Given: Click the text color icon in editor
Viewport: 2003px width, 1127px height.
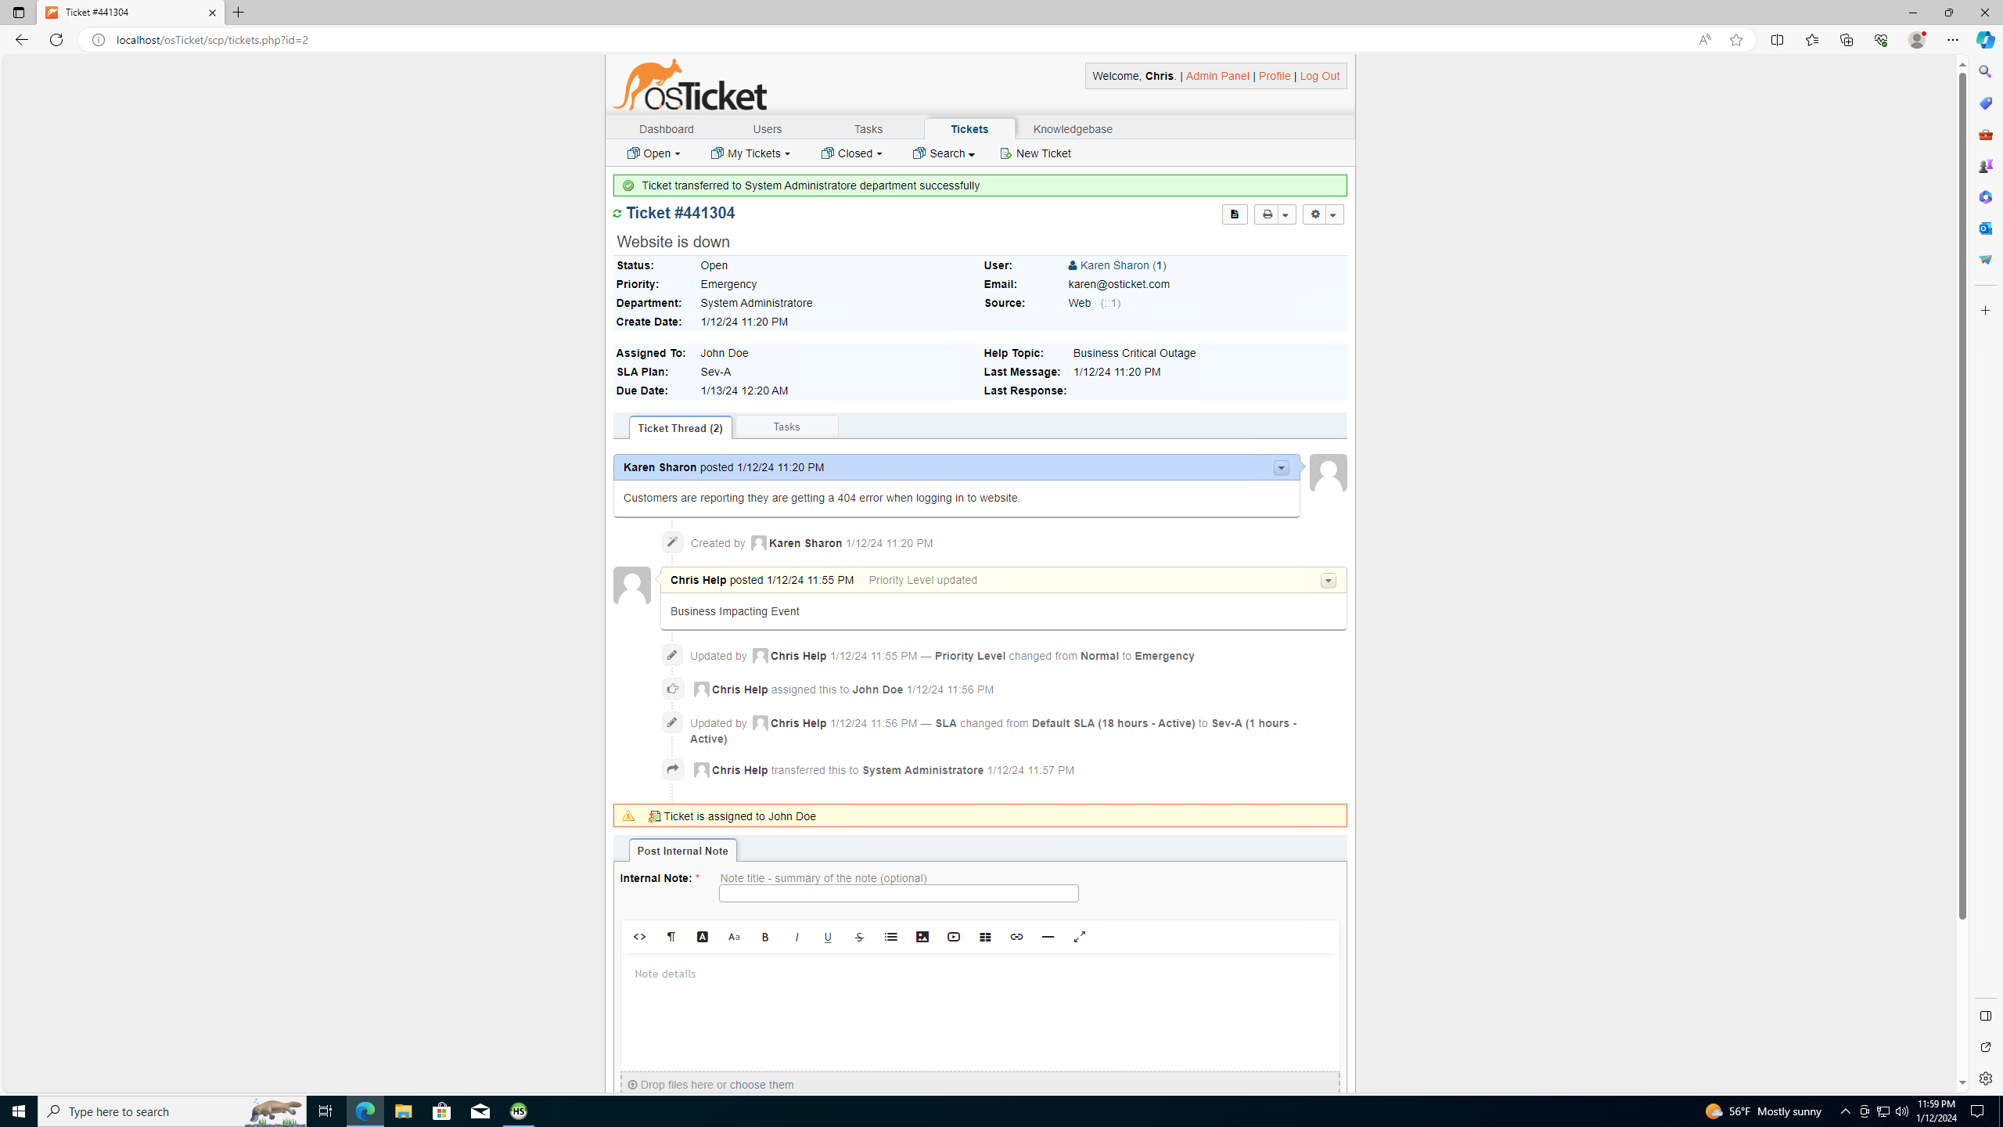Looking at the screenshot, I should click(703, 937).
